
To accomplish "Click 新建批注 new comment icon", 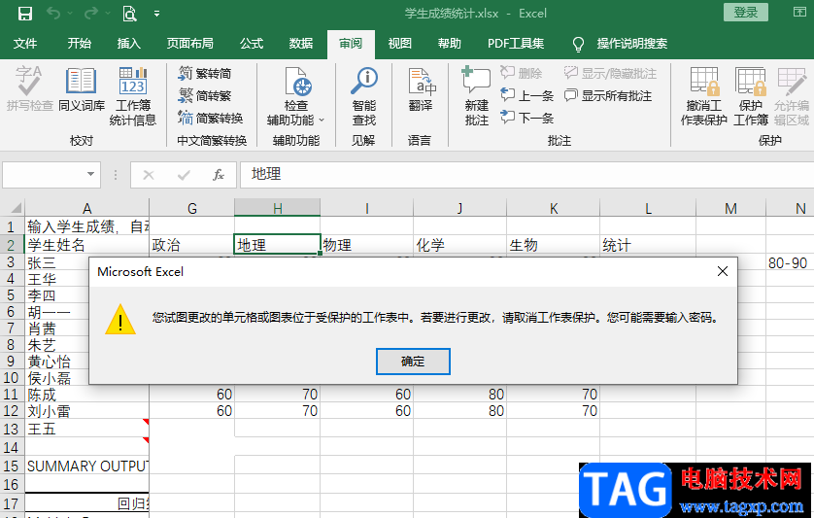I will (477, 96).
